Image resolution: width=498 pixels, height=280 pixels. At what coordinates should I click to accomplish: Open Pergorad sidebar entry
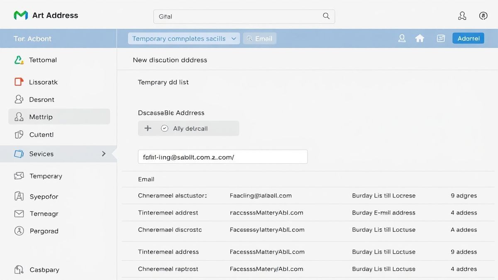point(44,231)
